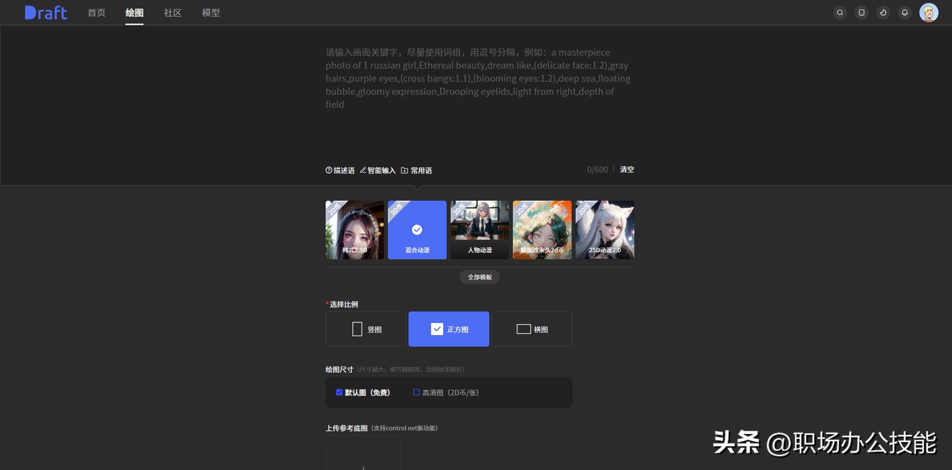The image size is (952, 470).
Task: Expand 全部模板 to view all templates
Action: click(x=479, y=277)
